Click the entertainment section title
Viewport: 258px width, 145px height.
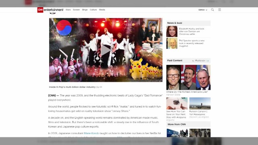point(54,10)
